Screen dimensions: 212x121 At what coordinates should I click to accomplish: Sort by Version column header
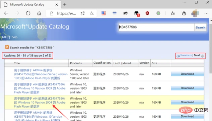[x=144, y=63]
